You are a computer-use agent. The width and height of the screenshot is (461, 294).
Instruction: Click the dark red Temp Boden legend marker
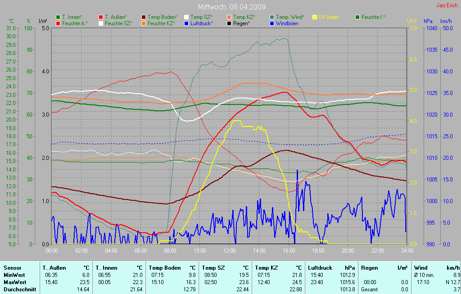(x=144, y=17)
